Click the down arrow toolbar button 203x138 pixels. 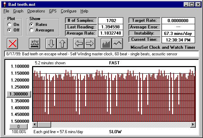pos(51,44)
